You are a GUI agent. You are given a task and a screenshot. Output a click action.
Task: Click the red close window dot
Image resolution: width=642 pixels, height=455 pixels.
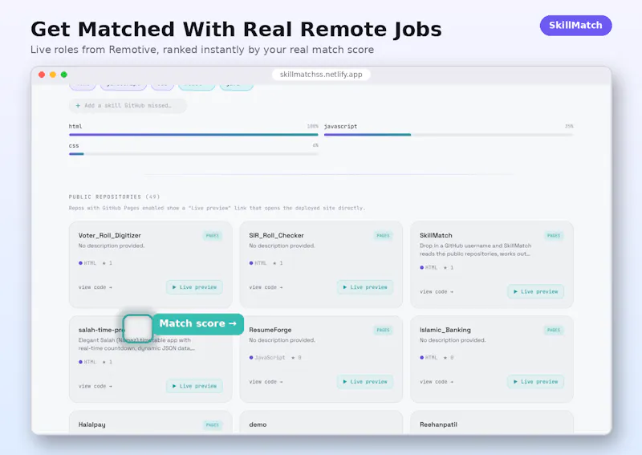click(x=42, y=75)
